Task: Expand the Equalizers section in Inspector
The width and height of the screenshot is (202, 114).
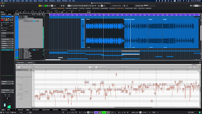Action: (x=7, y=82)
